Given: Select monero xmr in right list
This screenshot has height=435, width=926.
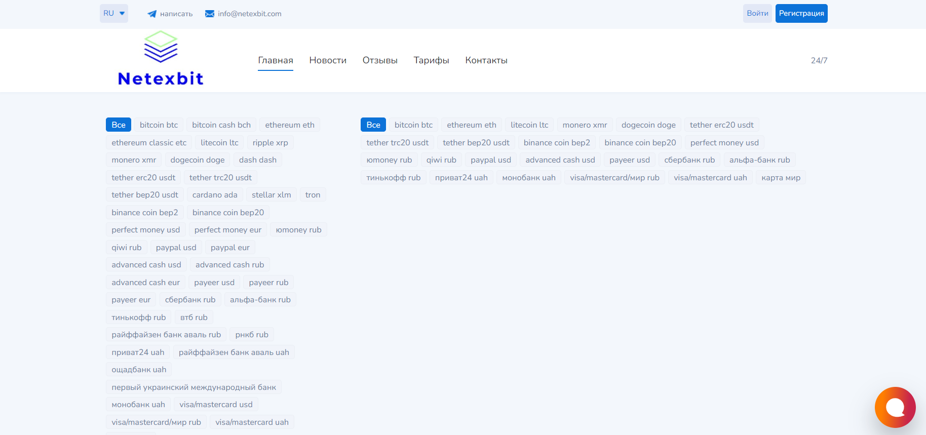Looking at the screenshot, I should tap(585, 125).
